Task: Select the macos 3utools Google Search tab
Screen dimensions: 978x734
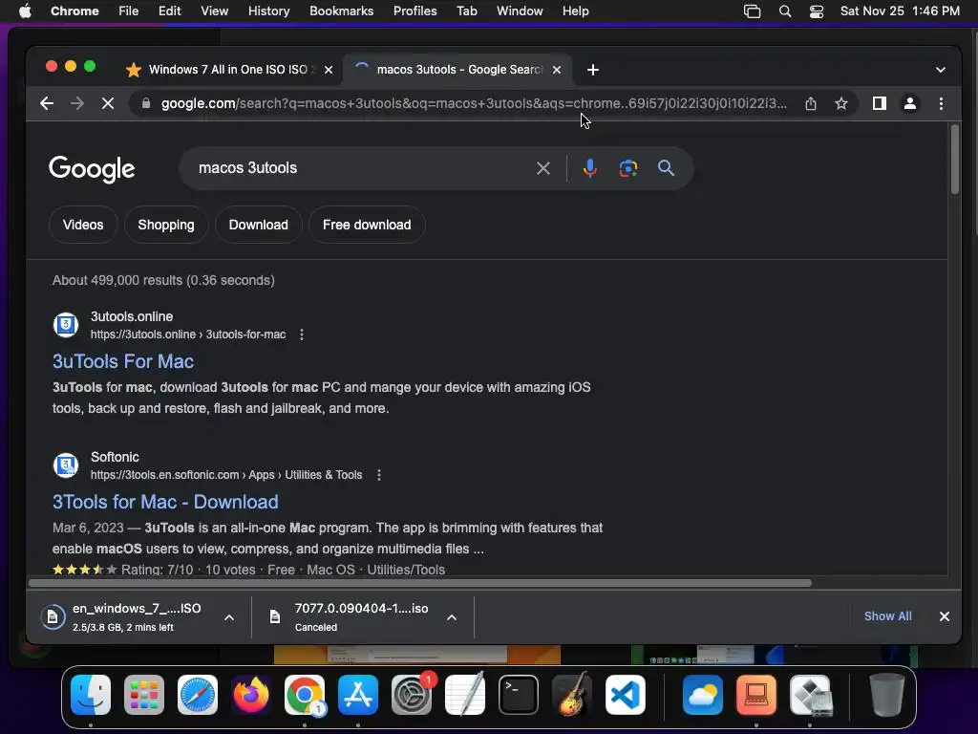Action: pos(458,70)
